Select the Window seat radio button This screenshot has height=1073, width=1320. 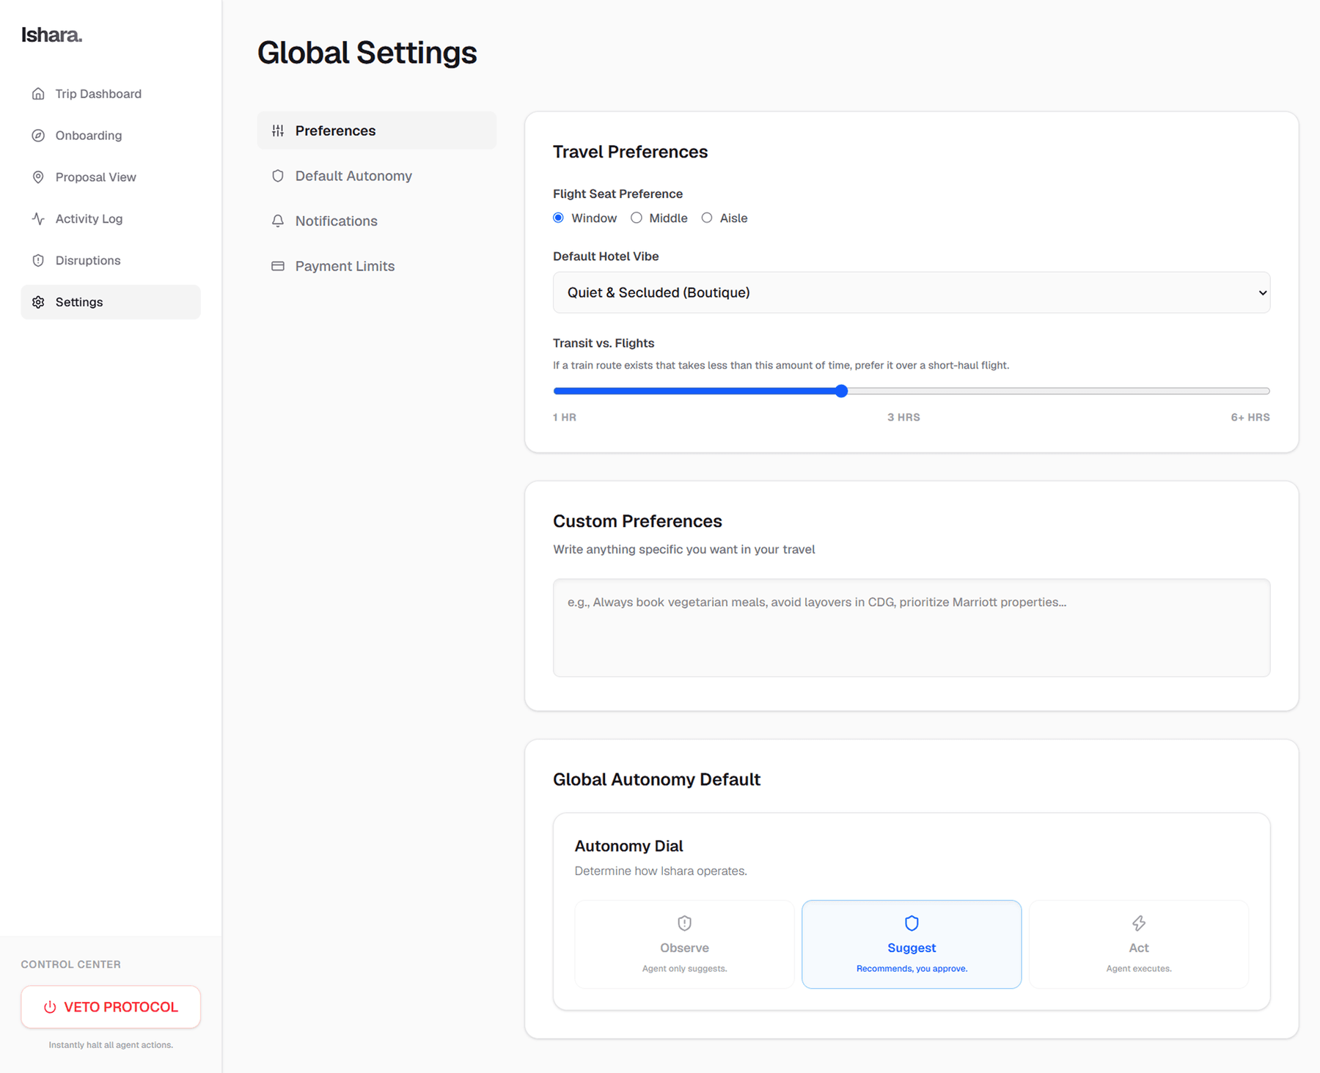[559, 218]
